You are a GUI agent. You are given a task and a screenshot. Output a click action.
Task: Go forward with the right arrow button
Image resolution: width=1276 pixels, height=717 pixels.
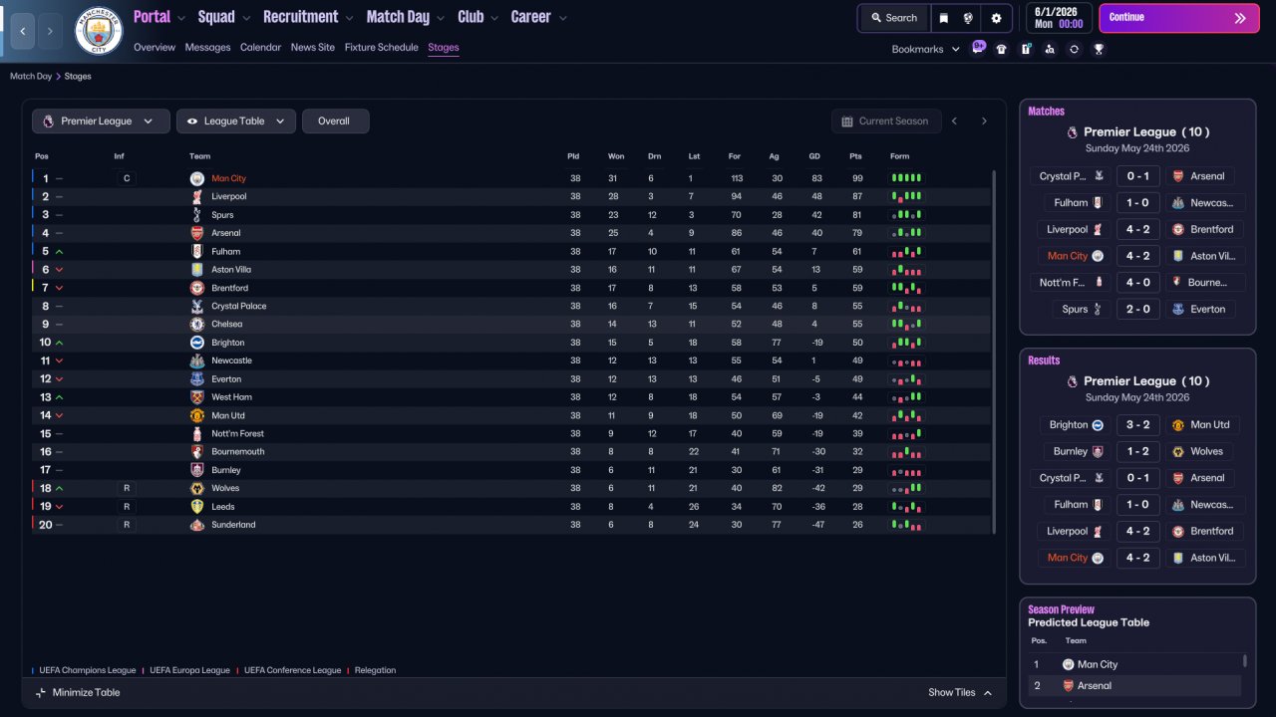[x=50, y=31]
